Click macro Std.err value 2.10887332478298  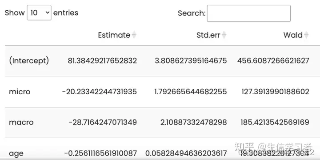(193, 122)
